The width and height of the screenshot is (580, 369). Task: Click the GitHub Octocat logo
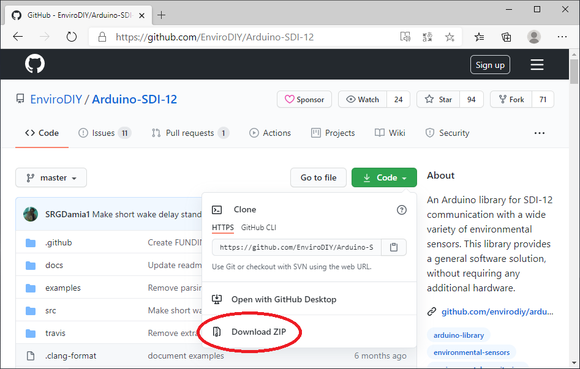click(35, 64)
